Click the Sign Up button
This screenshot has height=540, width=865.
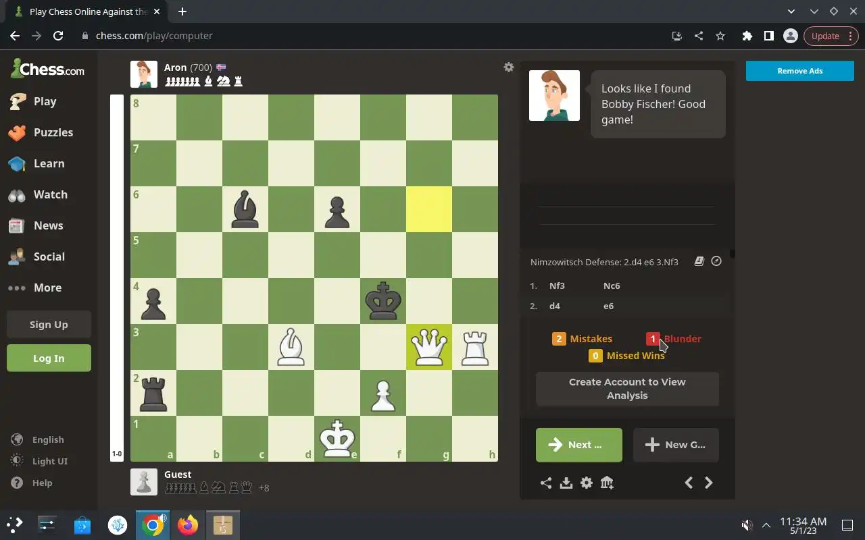(49, 324)
